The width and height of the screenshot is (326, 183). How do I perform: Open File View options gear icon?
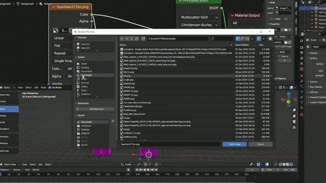coord(270,39)
